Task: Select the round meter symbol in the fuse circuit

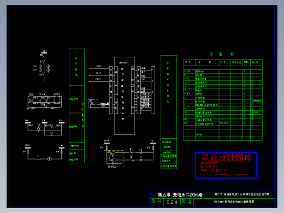Action: pos(50,159)
